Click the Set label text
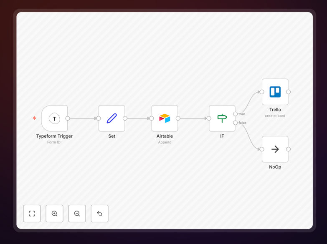Image resolution: width=327 pixels, height=244 pixels. (x=112, y=136)
